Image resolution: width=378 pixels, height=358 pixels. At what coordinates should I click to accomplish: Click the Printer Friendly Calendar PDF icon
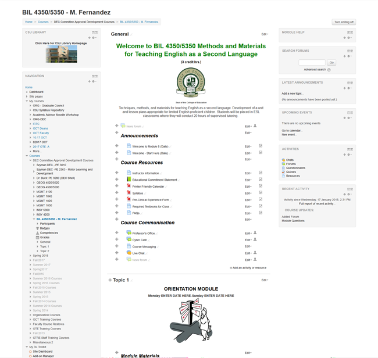click(x=129, y=186)
